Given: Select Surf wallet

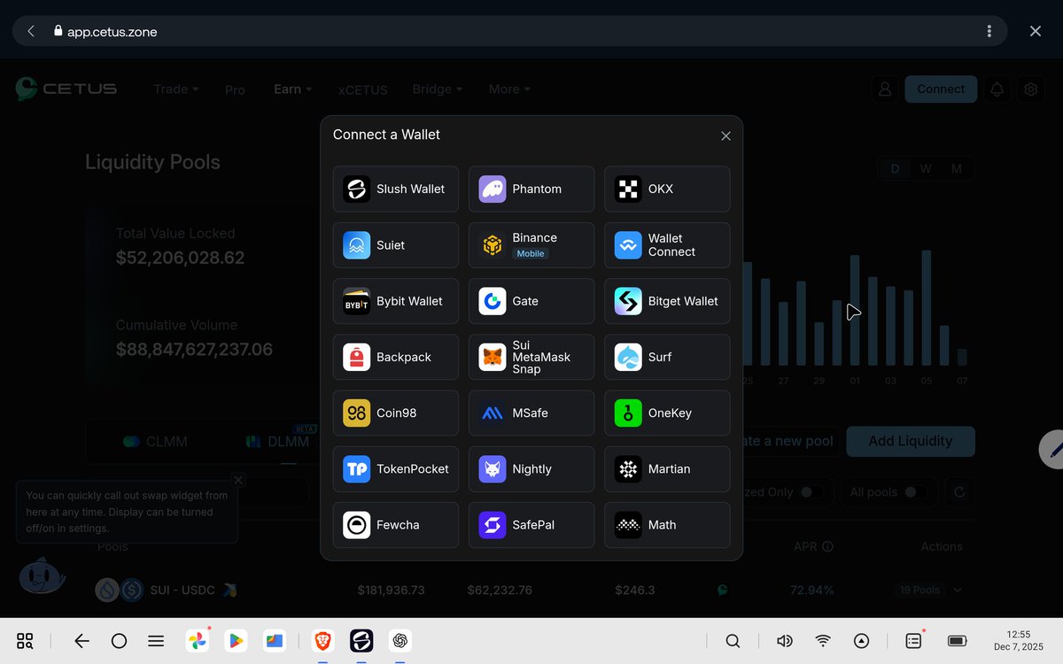Looking at the screenshot, I should (667, 357).
